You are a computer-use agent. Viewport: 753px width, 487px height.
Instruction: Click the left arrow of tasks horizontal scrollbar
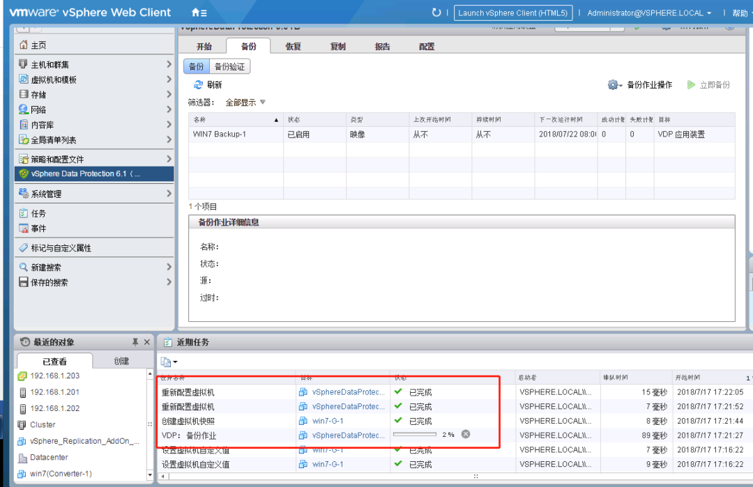(x=162, y=477)
